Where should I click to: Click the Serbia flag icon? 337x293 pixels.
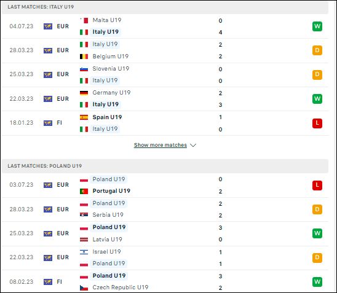[84, 214]
